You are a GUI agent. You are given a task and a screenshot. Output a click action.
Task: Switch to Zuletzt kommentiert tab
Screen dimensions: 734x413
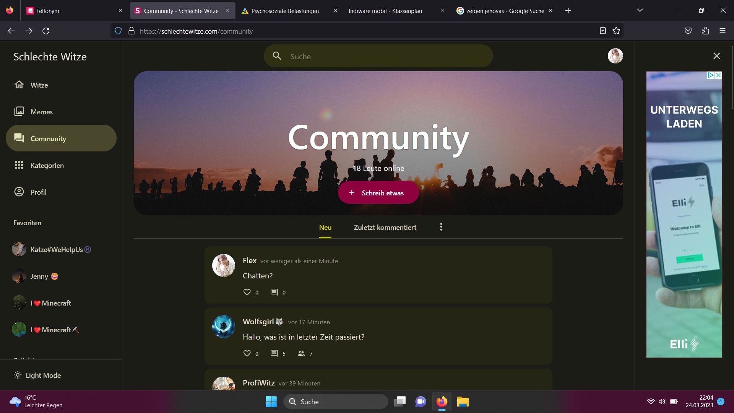(385, 227)
